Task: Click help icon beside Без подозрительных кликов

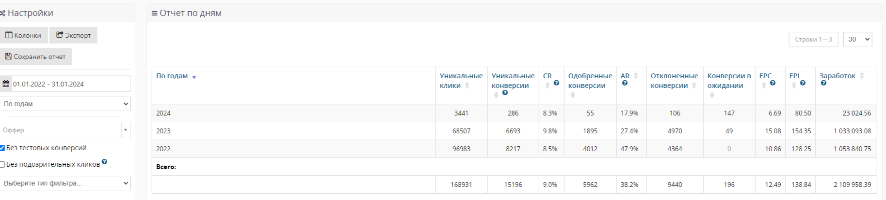Action: pos(105,162)
